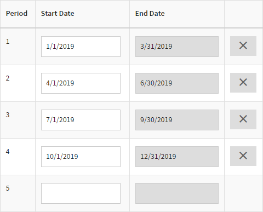Click the End Date column header

(150, 14)
